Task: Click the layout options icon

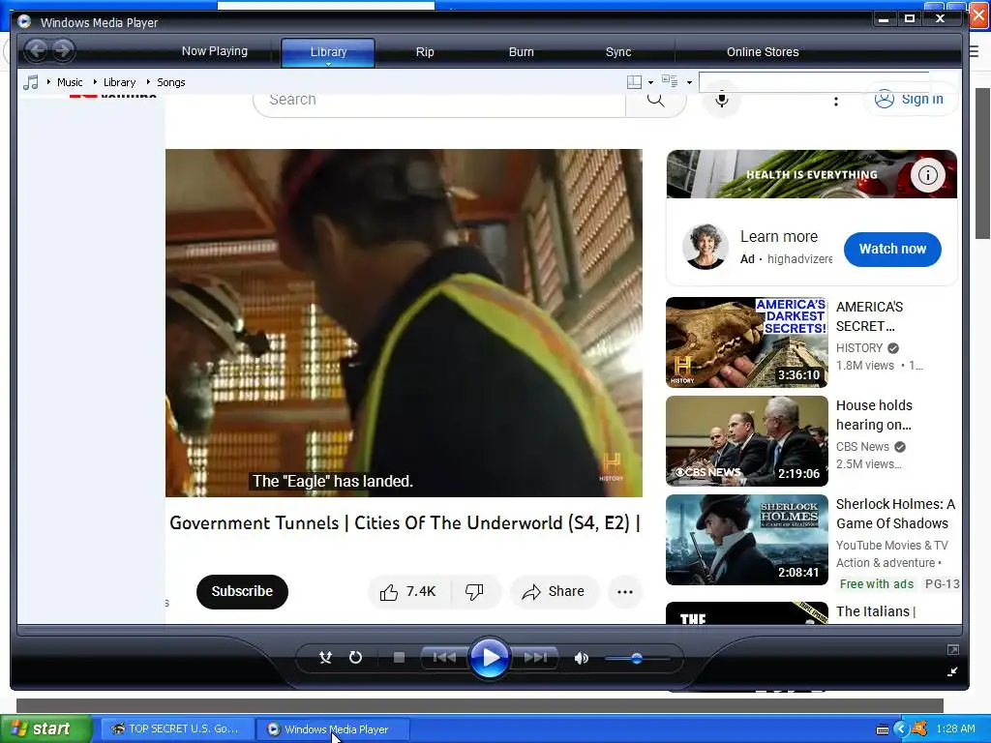Action: click(634, 81)
